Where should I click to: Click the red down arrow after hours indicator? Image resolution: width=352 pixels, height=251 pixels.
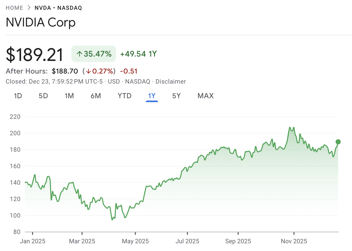[88, 71]
